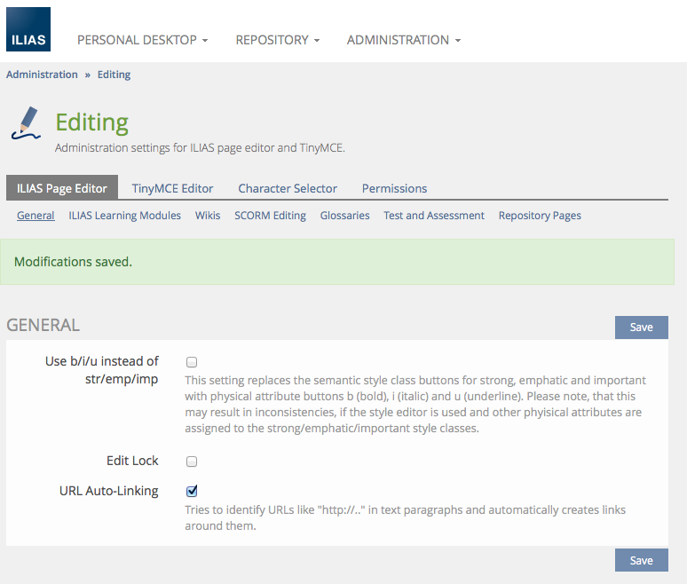Viewport: 687px width, 584px height.
Task: Select the ILIAS Page Editor tab
Action: tap(62, 188)
